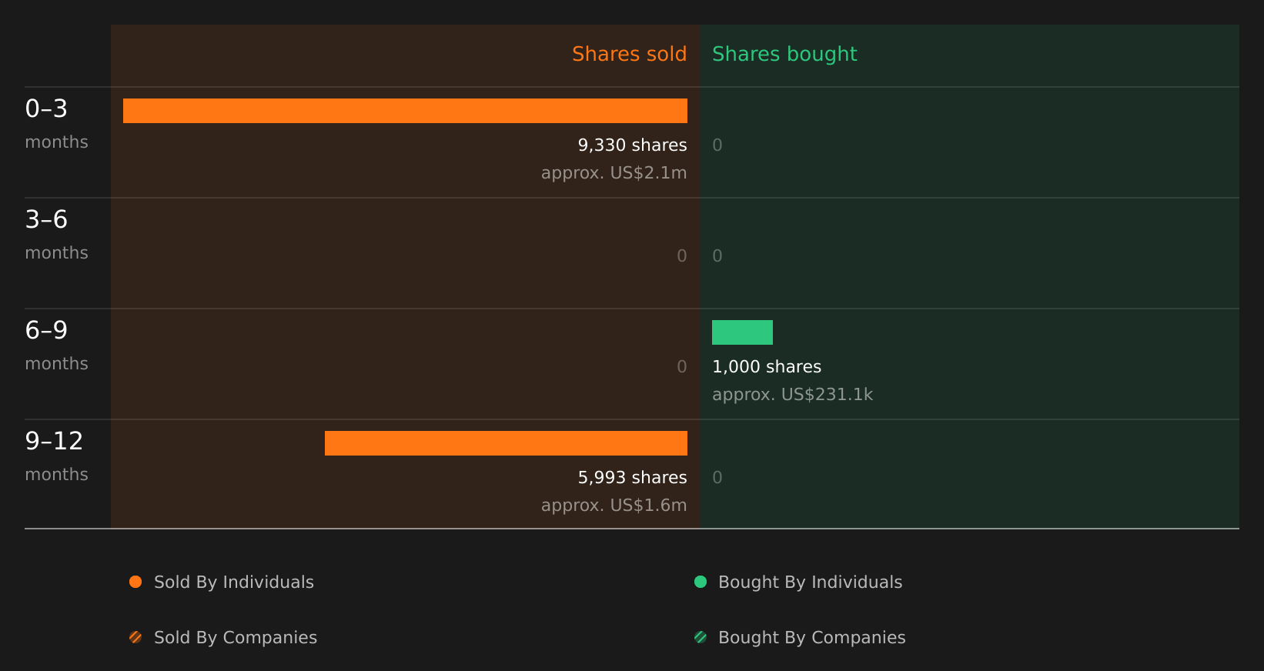Select the green 6–9 months bought bar
The image size is (1264, 671).
742,332
